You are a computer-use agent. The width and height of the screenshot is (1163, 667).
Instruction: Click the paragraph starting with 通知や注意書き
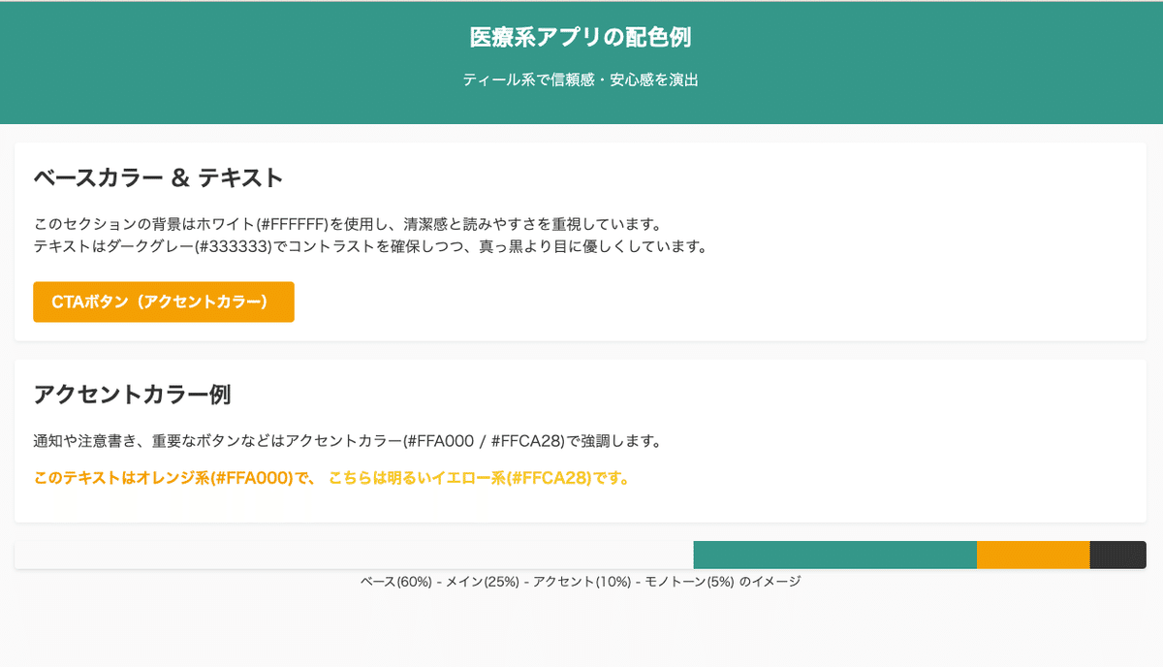[x=347, y=441]
